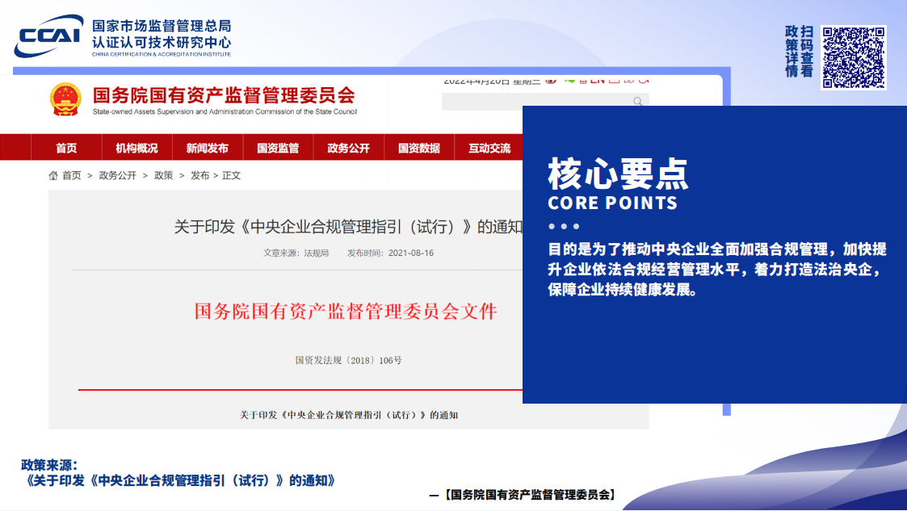Image resolution: width=907 pixels, height=511 pixels.
Task: Click 正文 breadcrumb text
Action: point(231,175)
